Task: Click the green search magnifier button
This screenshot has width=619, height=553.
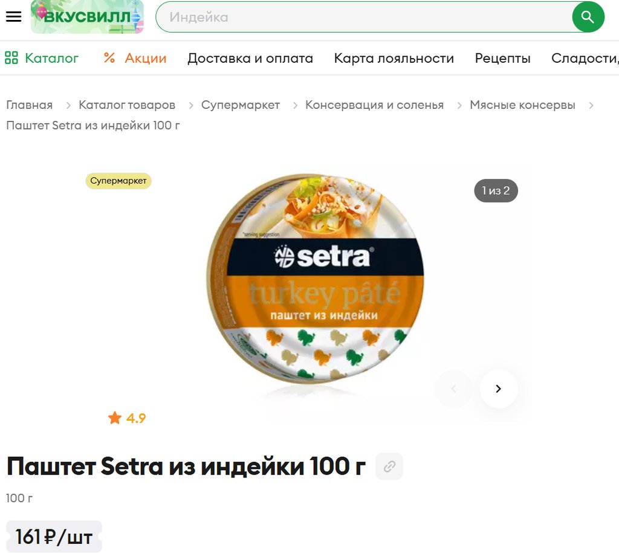Action: tap(588, 17)
